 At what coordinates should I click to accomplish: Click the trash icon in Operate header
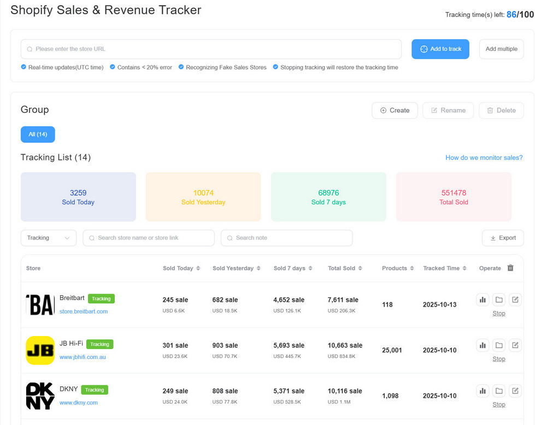(x=510, y=268)
